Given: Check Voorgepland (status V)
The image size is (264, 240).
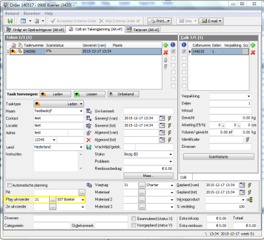Looking at the screenshot, I should point(134,225).
